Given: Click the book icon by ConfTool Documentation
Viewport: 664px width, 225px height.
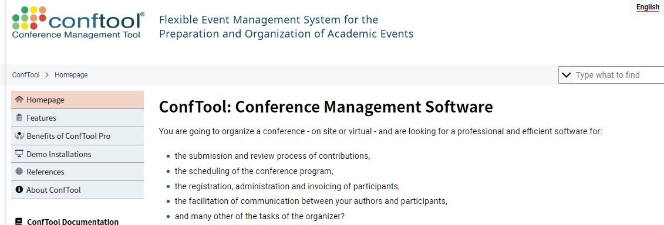Looking at the screenshot, I should point(19,221).
